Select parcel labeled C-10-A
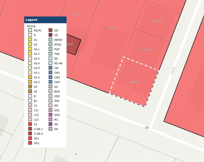 [111, 28]
